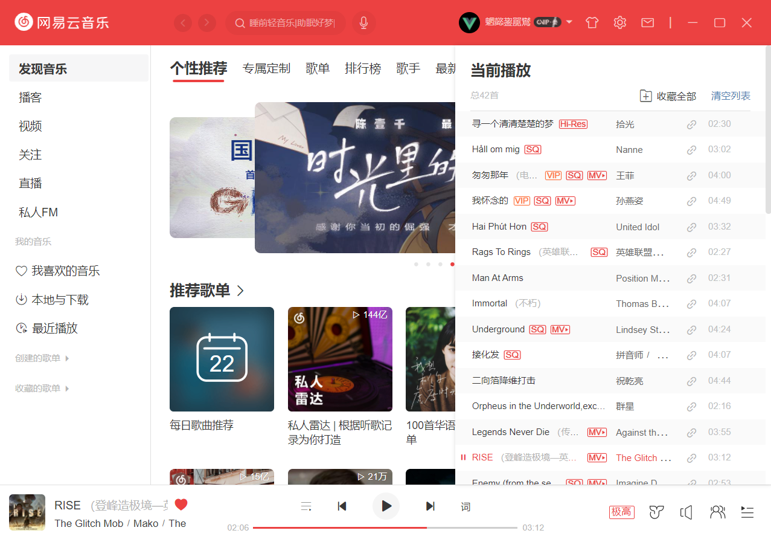
Task: Open the 极高 sound quality selector
Action: click(x=622, y=512)
